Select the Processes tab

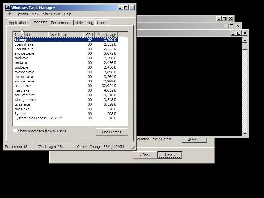click(39, 22)
